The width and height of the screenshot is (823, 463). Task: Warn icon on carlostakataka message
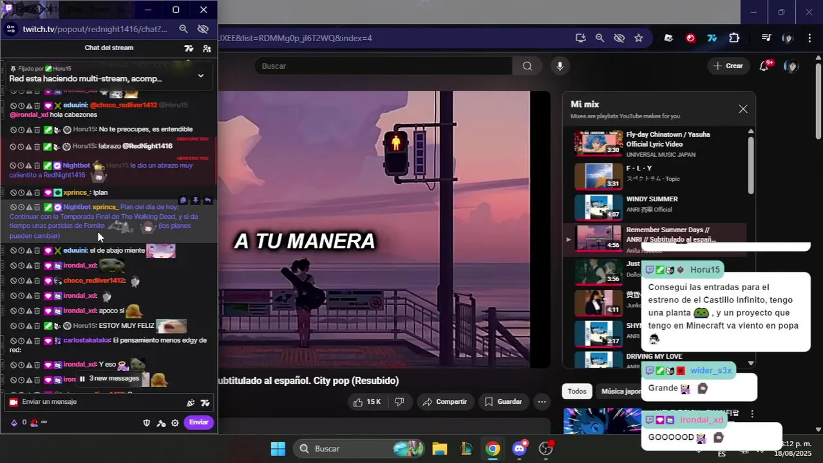[x=29, y=340]
